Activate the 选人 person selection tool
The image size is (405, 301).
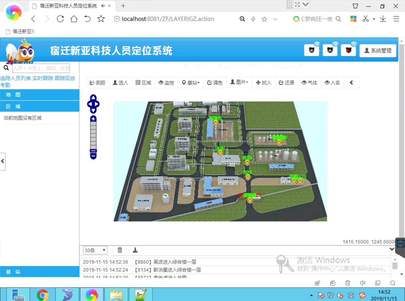(x=120, y=82)
